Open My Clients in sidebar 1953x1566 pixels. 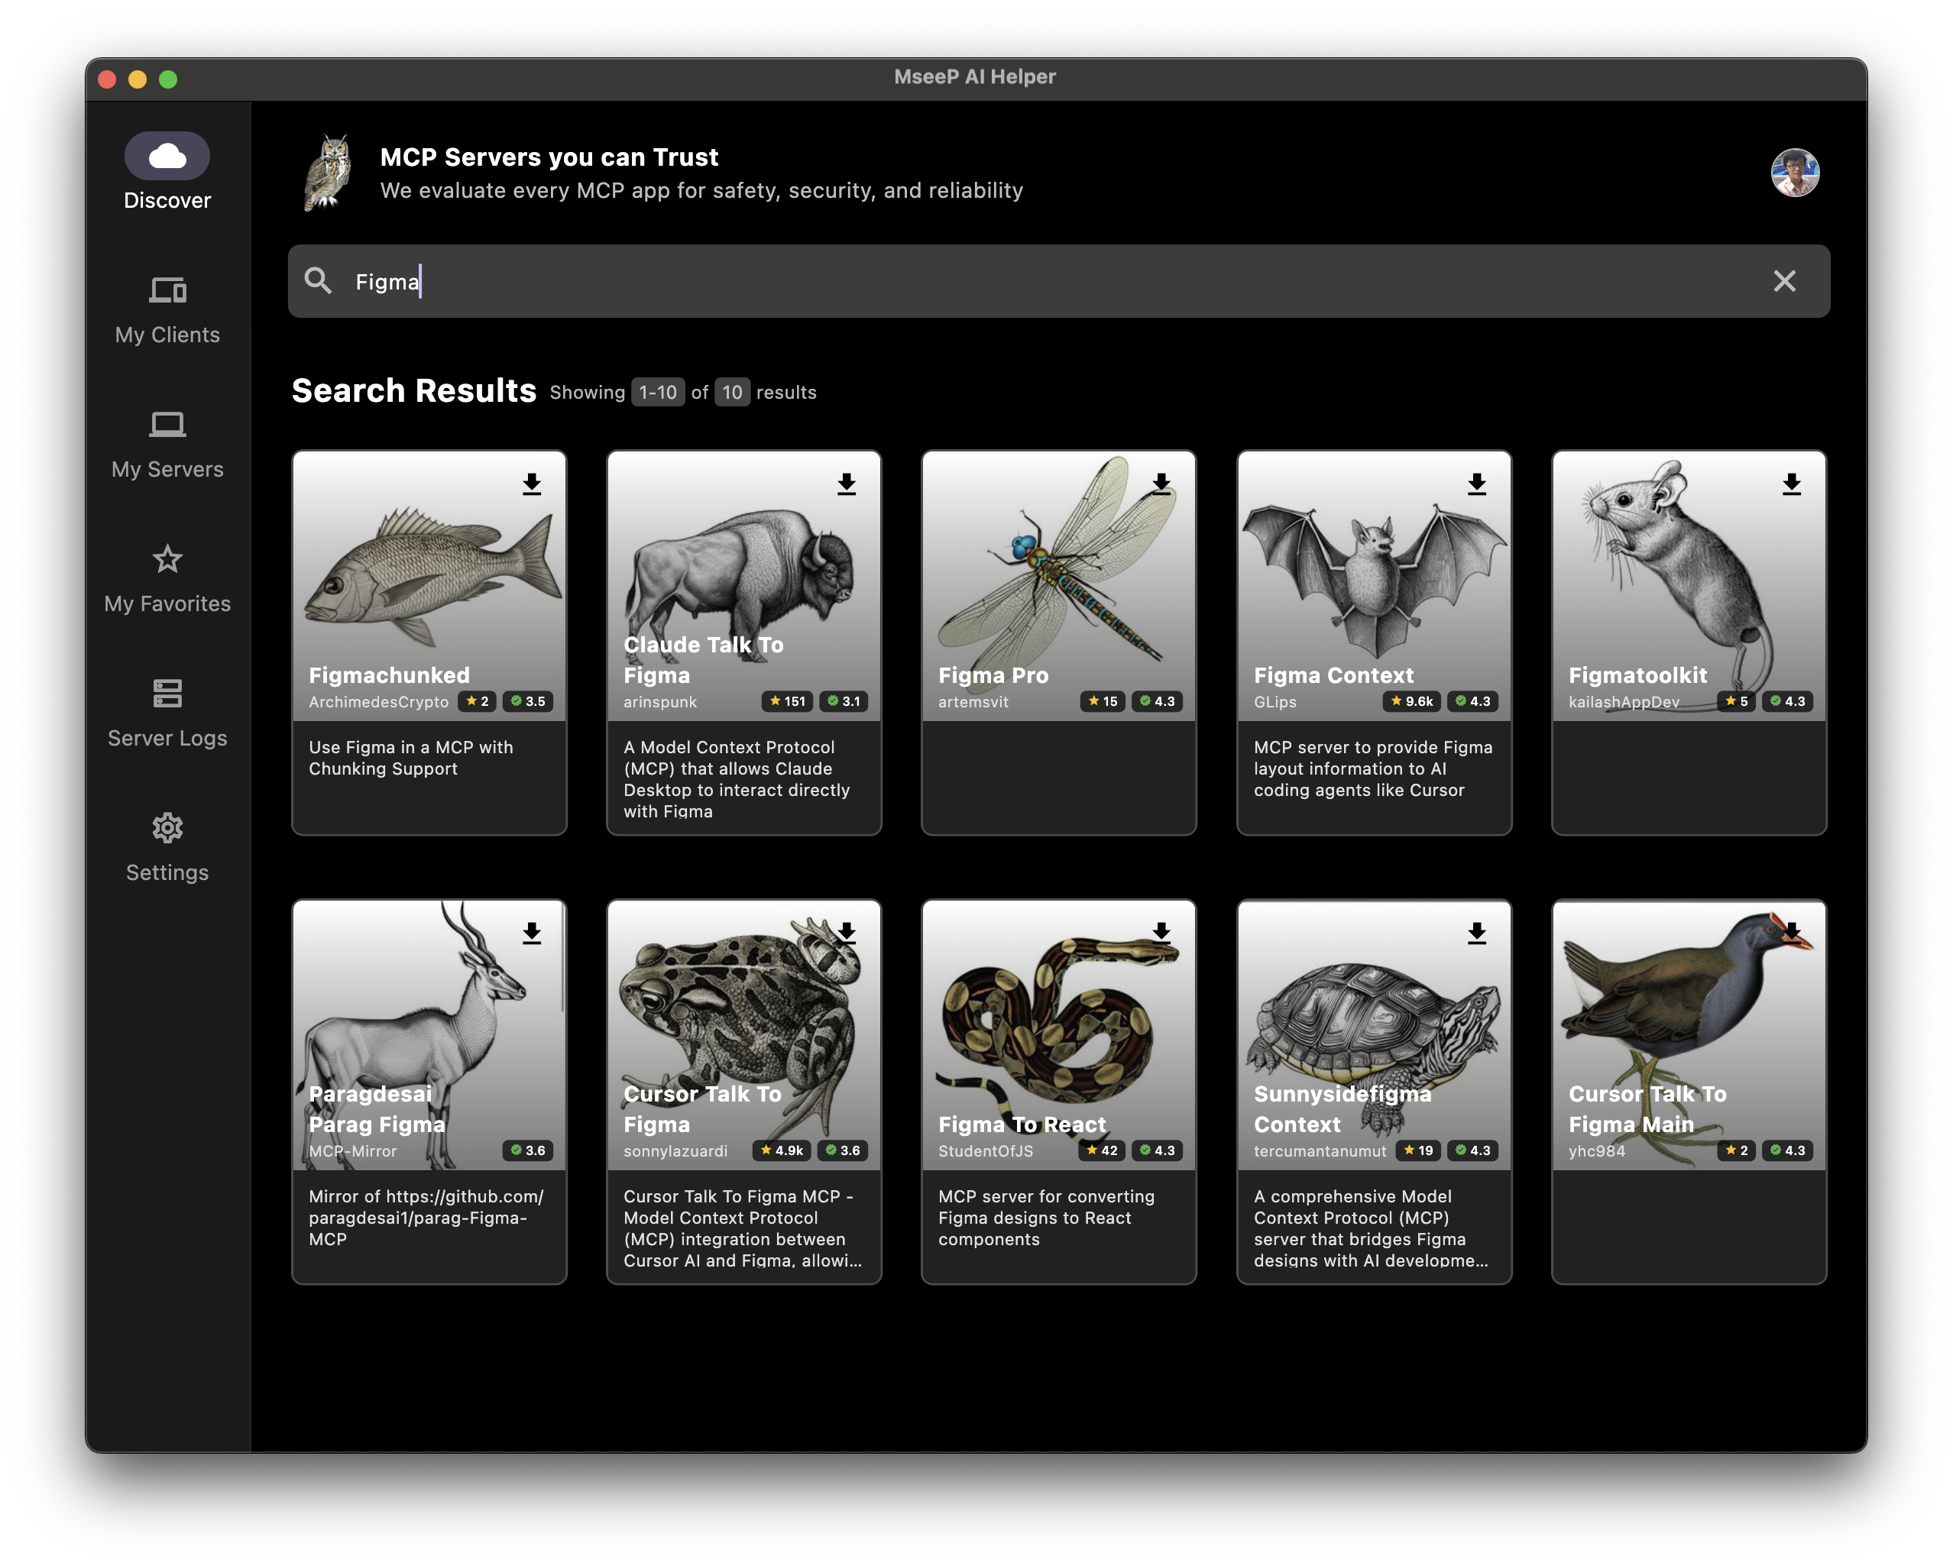167,309
